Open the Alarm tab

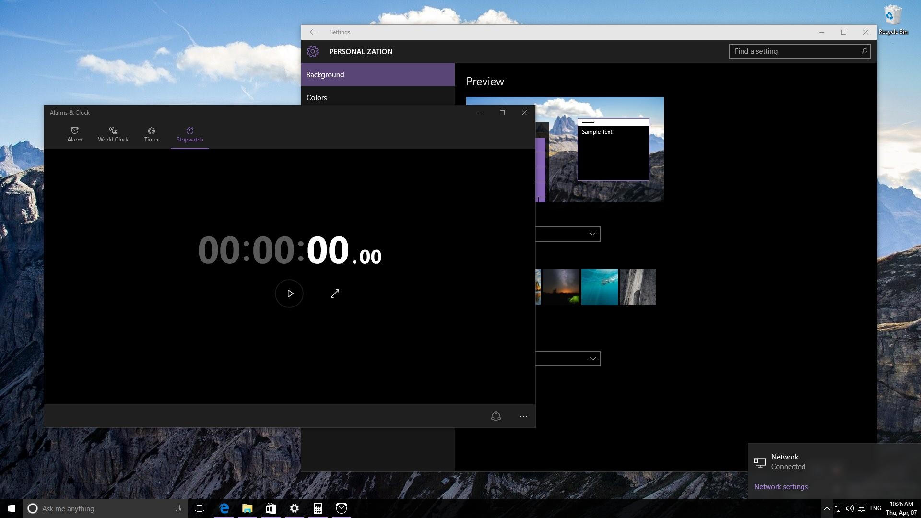74,134
